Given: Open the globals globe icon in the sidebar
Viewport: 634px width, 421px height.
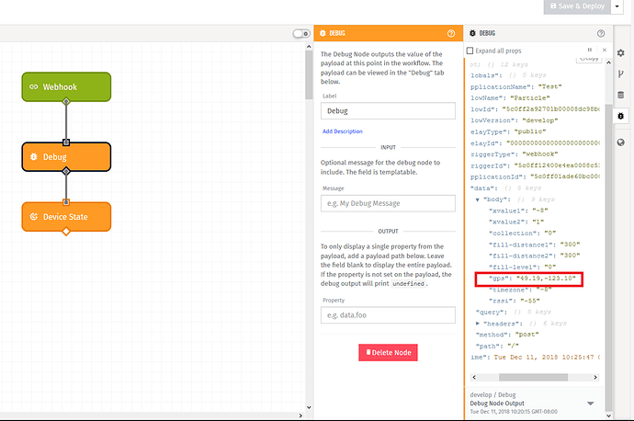Looking at the screenshot, I should pos(620,142).
